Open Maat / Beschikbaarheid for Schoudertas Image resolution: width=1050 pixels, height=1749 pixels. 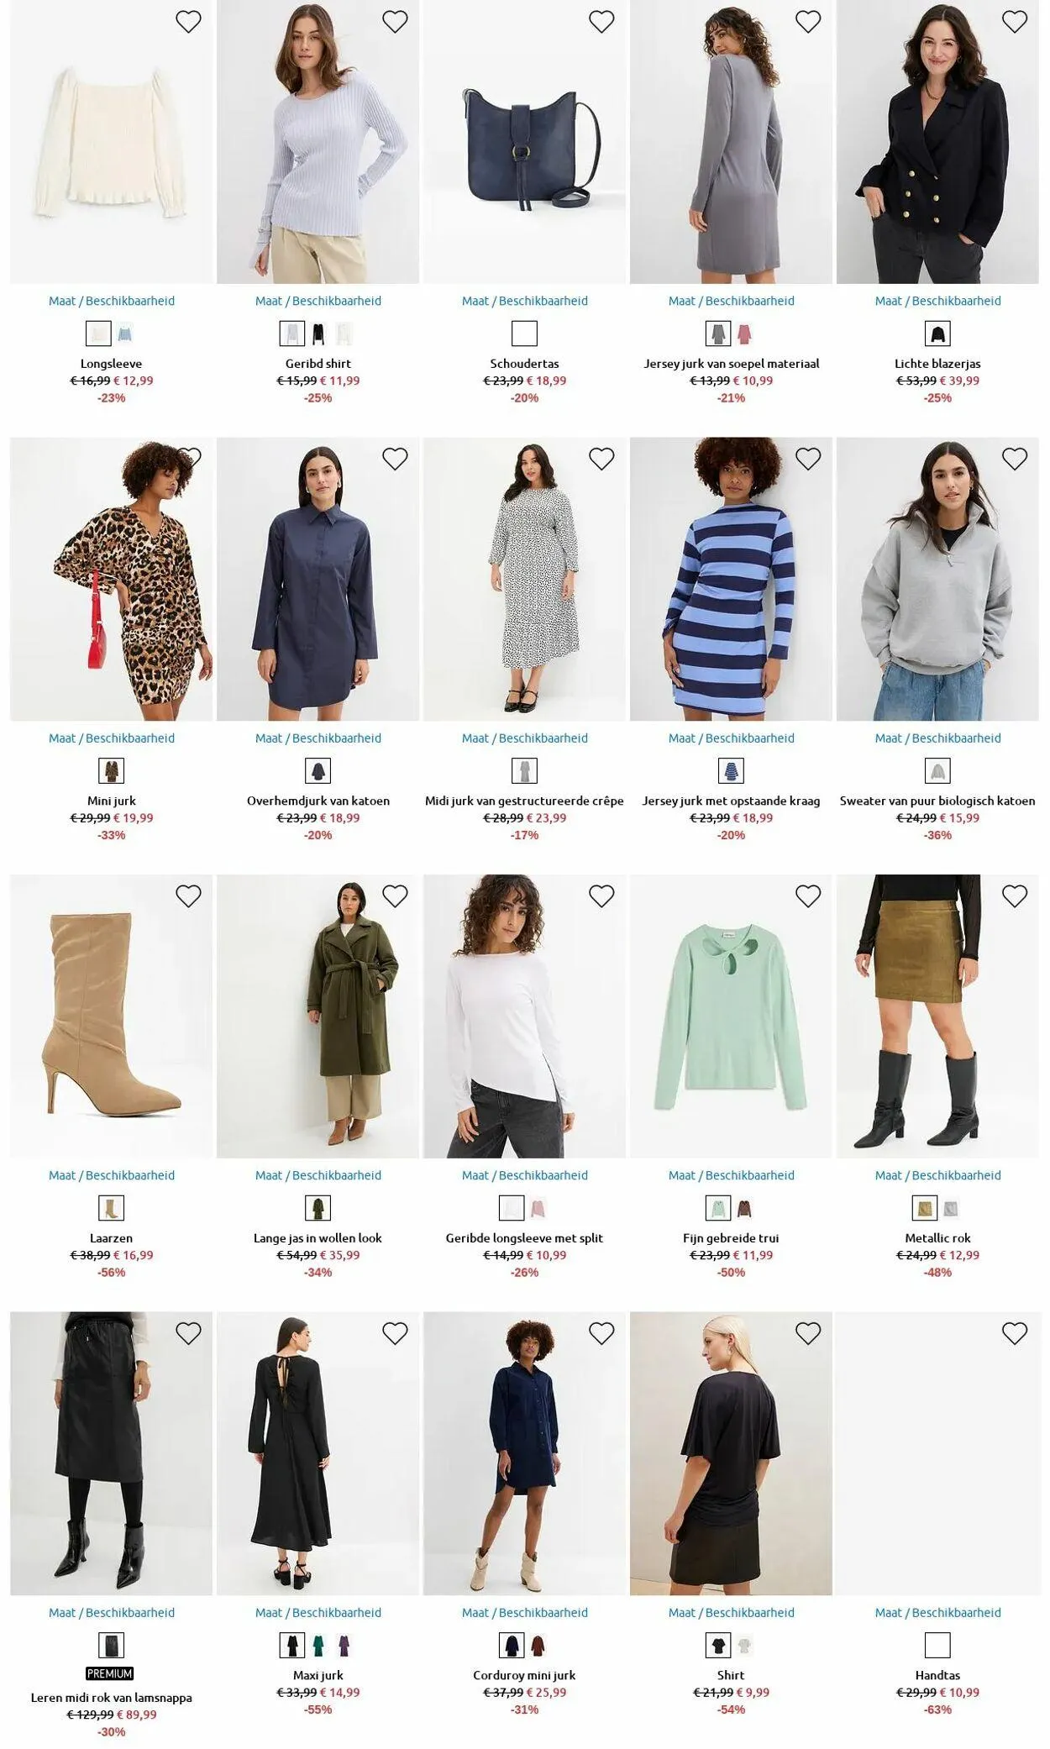(x=525, y=301)
